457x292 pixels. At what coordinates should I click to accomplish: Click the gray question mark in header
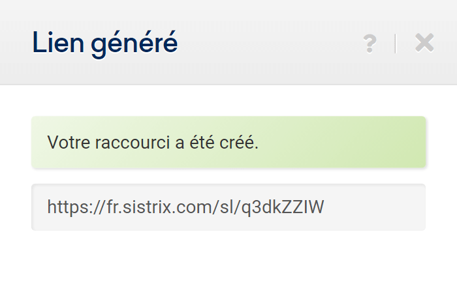click(x=370, y=44)
